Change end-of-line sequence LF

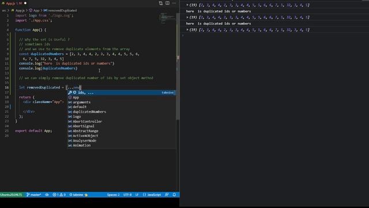pyautogui.click(x=137, y=195)
